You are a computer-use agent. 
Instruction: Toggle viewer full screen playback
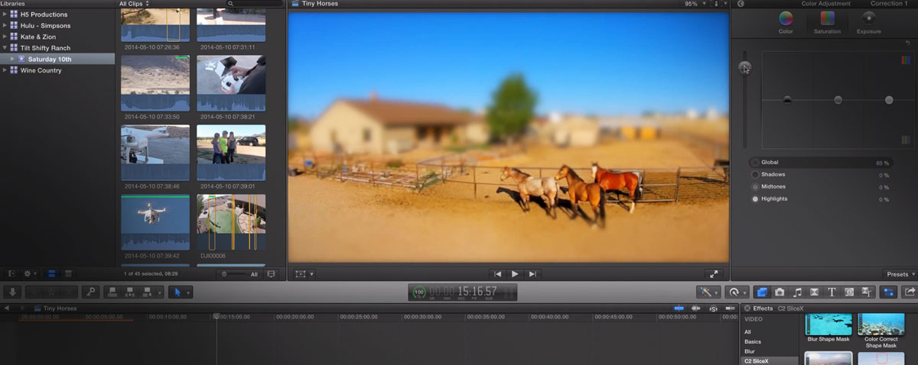click(713, 273)
